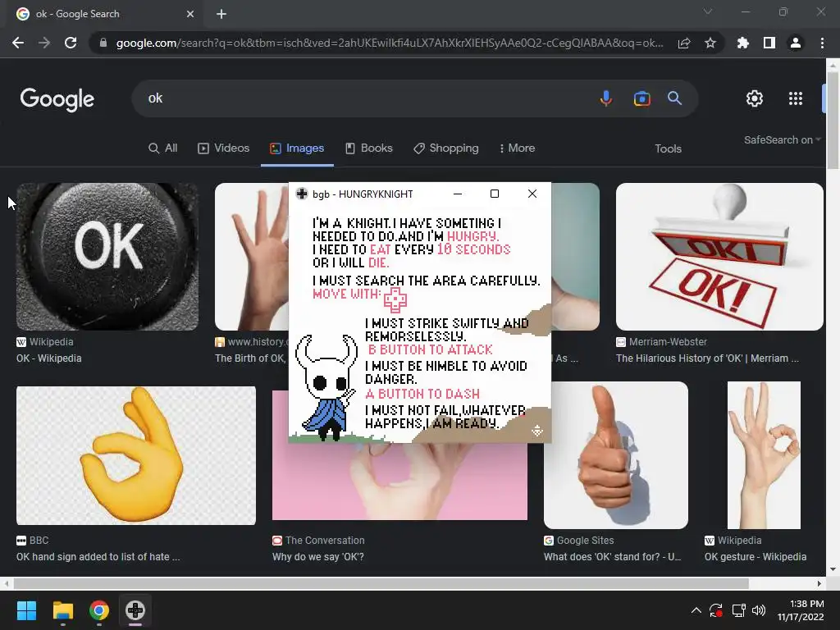Screen dimensions: 840x630
Task: Click the bgb window title bar icon
Action: 302,194
